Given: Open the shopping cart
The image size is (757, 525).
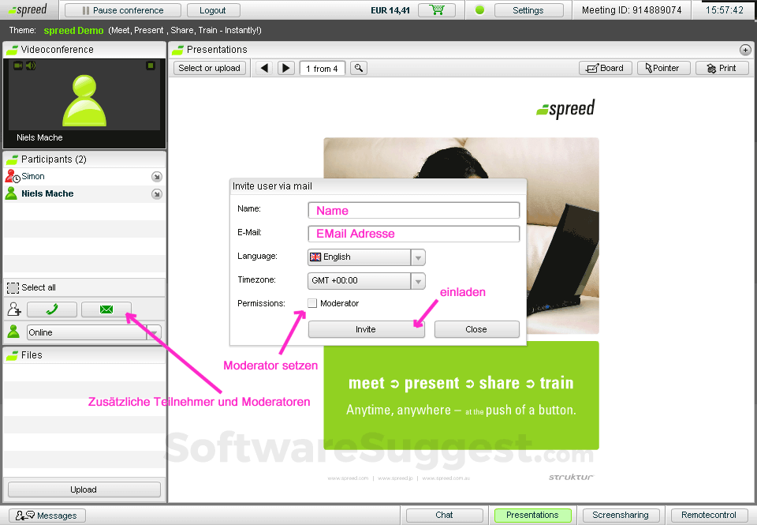Looking at the screenshot, I should pos(438,11).
